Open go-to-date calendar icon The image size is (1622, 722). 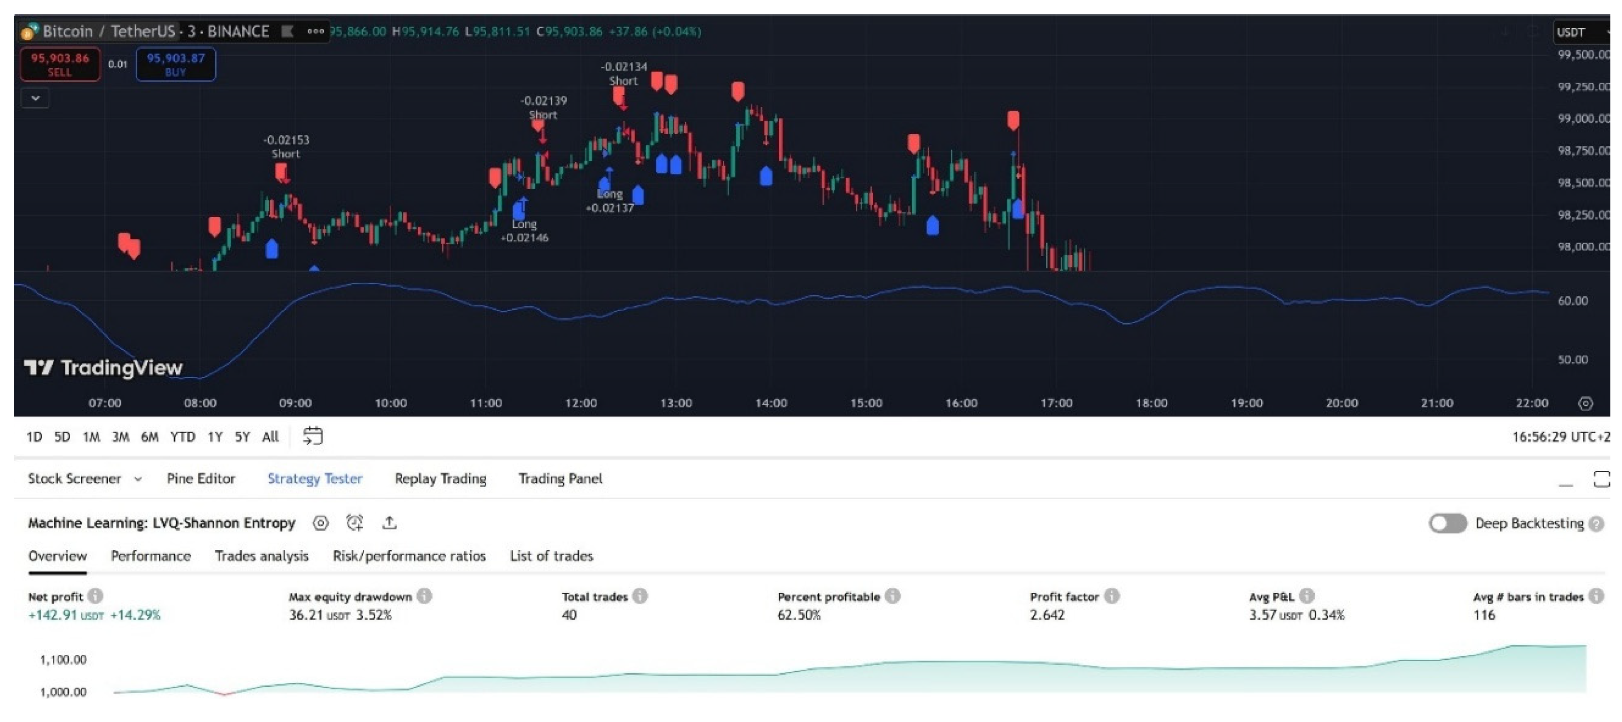pos(312,436)
